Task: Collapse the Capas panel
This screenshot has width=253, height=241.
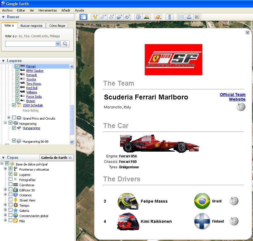Action: tap(3, 158)
